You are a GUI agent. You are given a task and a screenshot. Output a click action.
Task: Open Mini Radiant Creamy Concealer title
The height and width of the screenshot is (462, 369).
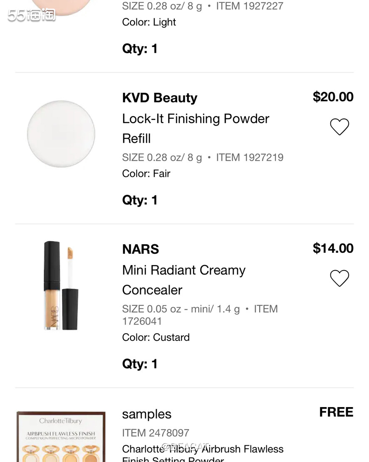pyautogui.click(x=183, y=280)
